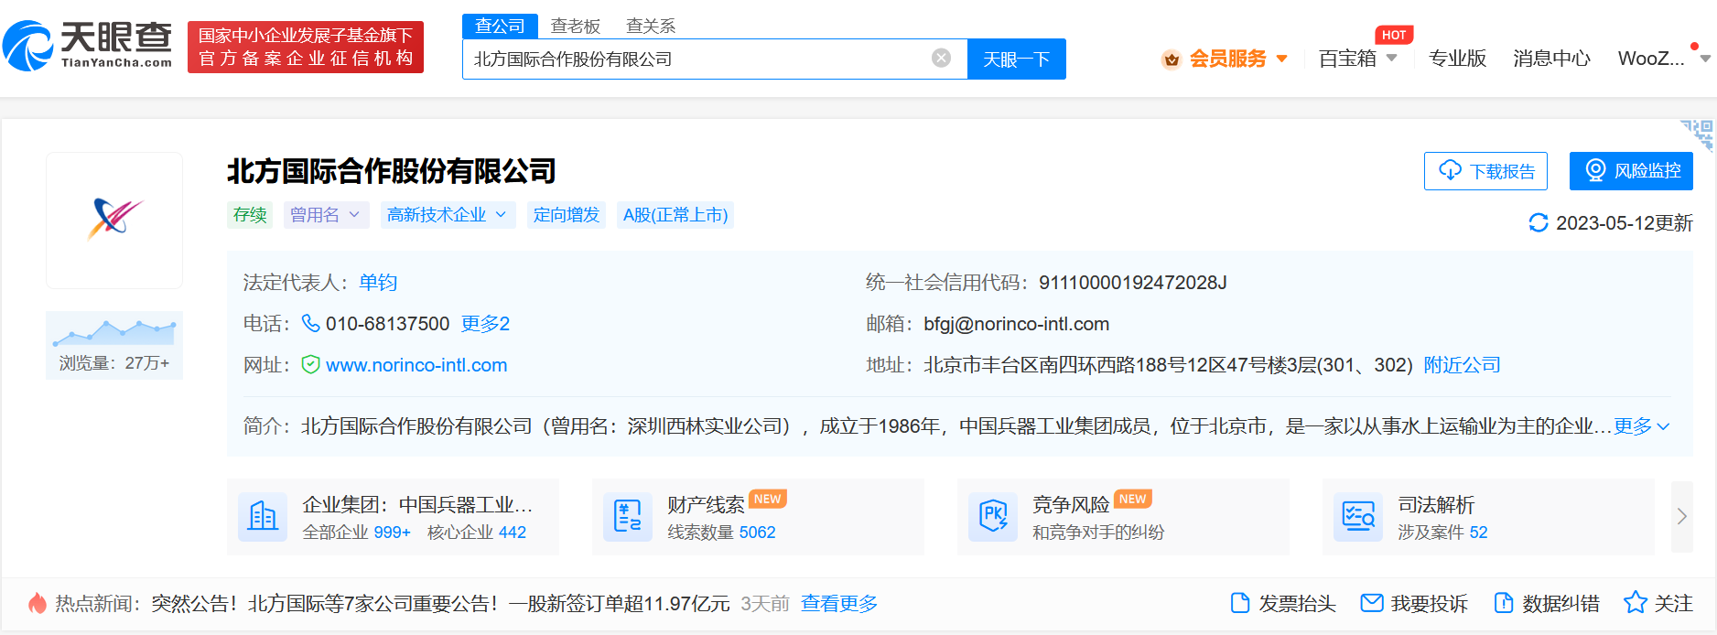
Task: Select credit code 91110000192472028J
Action: tap(1132, 283)
